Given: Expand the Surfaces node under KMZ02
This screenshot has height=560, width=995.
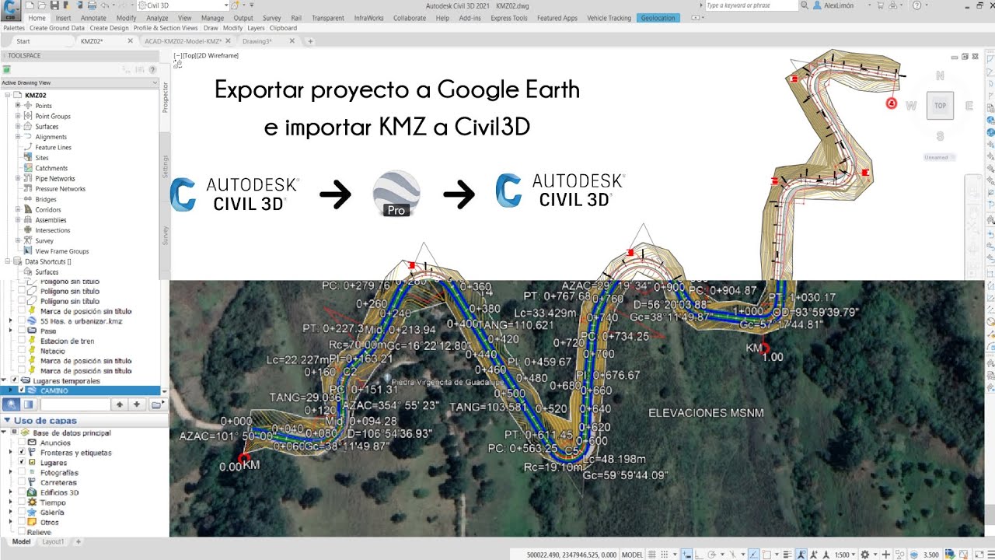Looking at the screenshot, I should 18,126.
